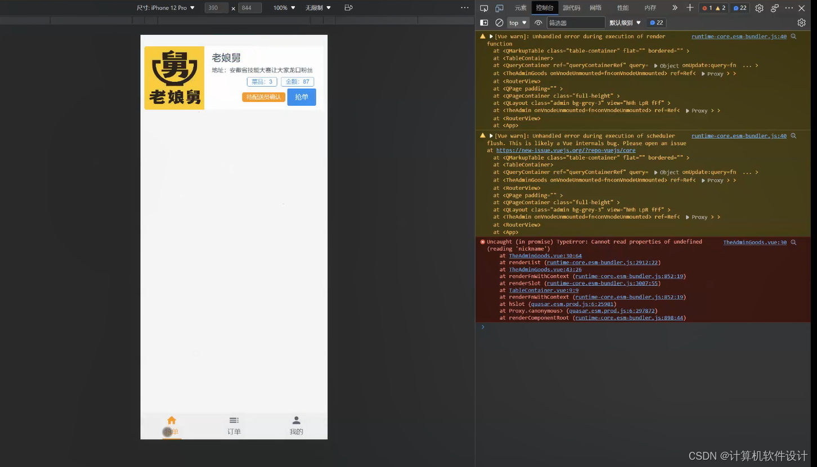Click TheAdminGoods.vue:30:64 stack trace link
Screen dimensions: 817x467
click(x=545, y=256)
